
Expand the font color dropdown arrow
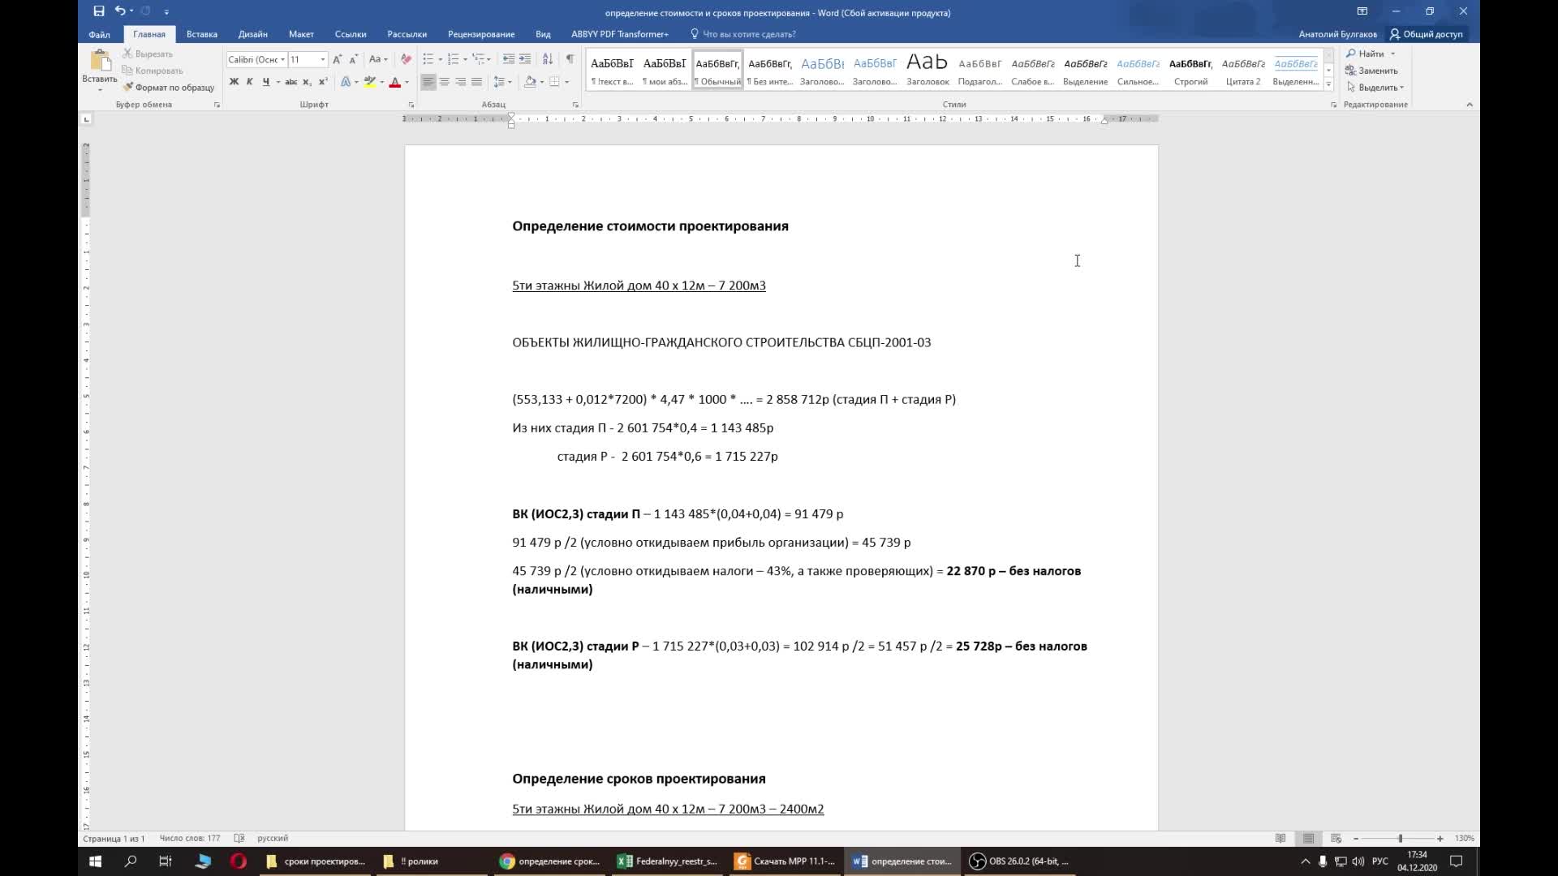[x=407, y=82]
